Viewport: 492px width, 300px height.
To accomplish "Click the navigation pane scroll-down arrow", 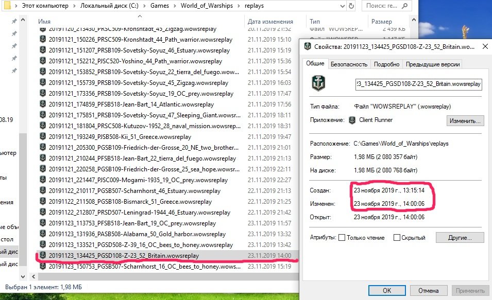I will (23, 276).
